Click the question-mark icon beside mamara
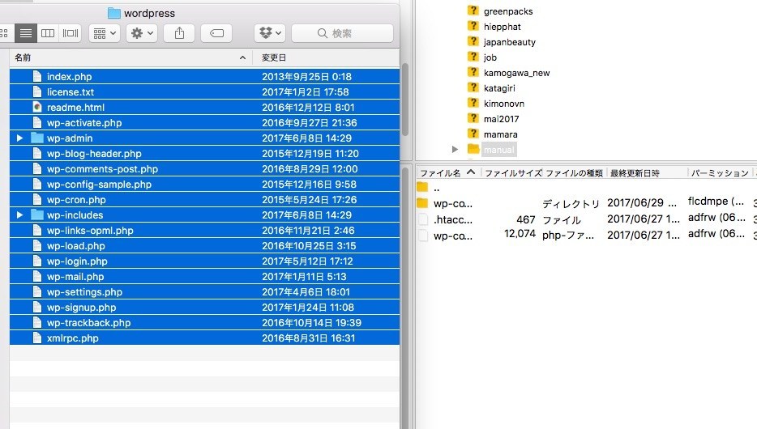The width and height of the screenshot is (757, 429). [x=473, y=134]
